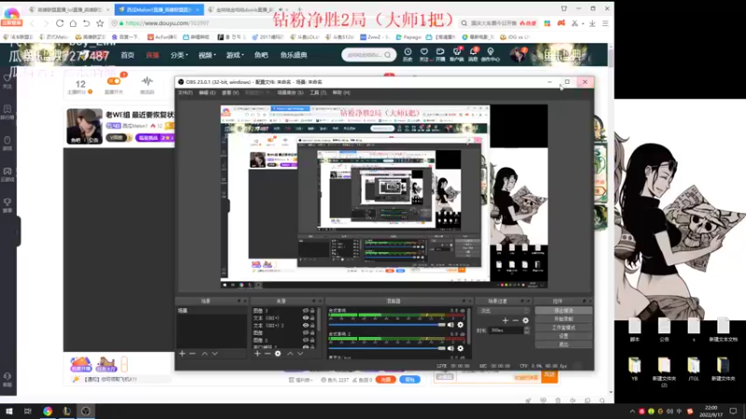
Task: Add a new scene with the plus icon in OBS Scenes panel
Action: 182,354
